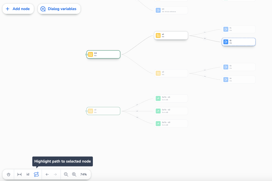The width and height of the screenshot is (272, 181).
Task: Toggle highlight path to selected node
Action: 36,174
